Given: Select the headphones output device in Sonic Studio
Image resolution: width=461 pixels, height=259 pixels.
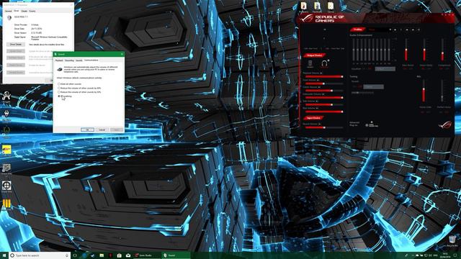Looking at the screenshot, I should click(x=324, y=63).
